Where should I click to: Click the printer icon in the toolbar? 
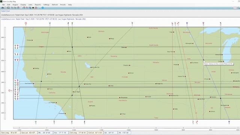click(3, 8)
